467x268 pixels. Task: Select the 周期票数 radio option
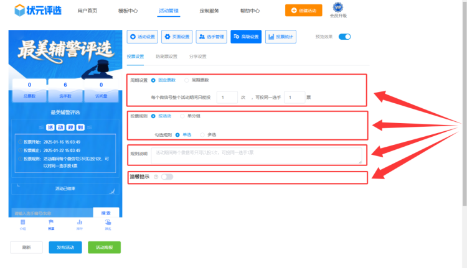pyautogui.click(x=187, y=80)
